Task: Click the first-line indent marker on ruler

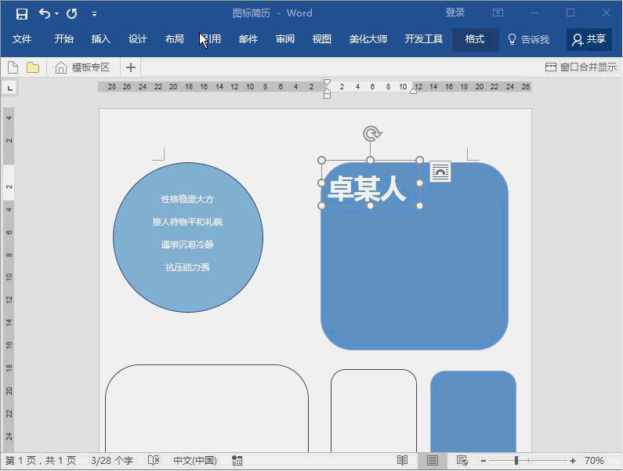Action: (327, 82)
